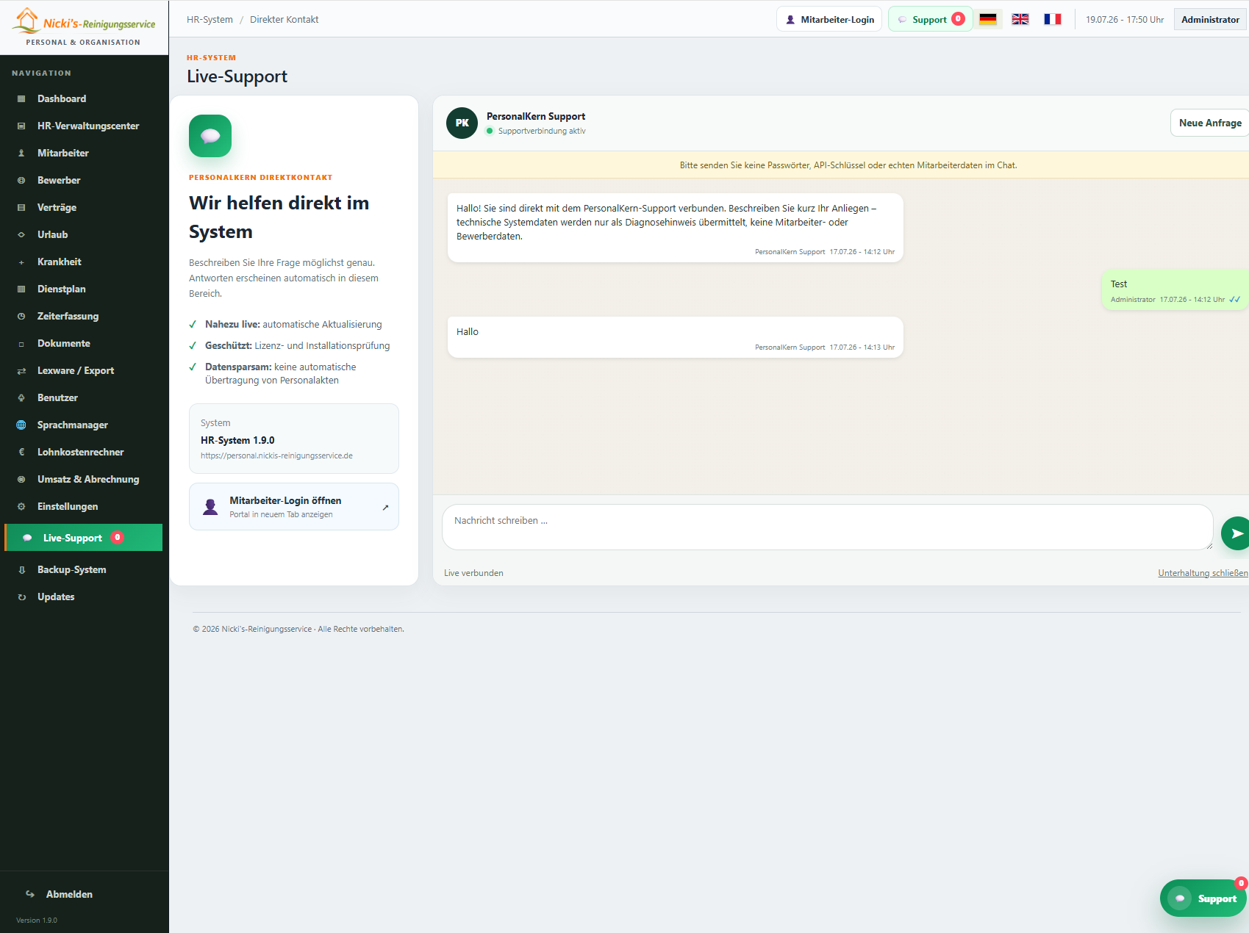Click the 'HR-System 1.9.0' text
Viewport: 1249px width, 933px height.
point(237,440)
